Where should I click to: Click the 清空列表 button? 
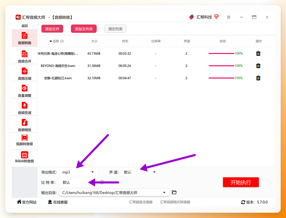click(x=115, y=29)
